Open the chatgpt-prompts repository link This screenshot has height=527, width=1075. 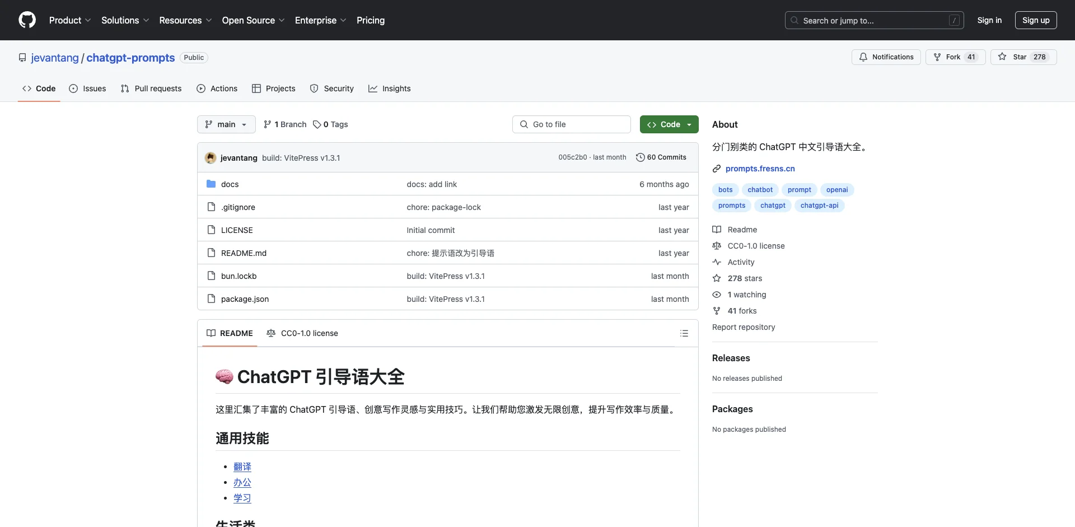(x=130, y=58)
